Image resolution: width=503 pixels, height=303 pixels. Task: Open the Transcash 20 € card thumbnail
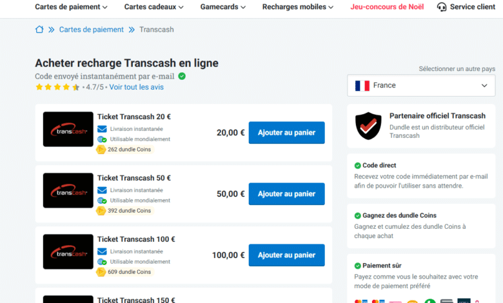tap(68, 129)
